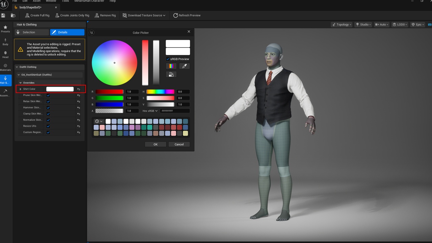Open the Assembly sidebar section
Viewport: 432px width, 243px height.
point(5,93)
